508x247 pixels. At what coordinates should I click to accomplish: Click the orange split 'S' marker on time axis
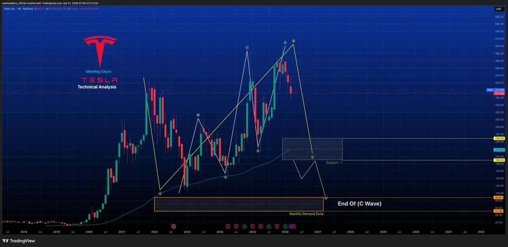(x=173, y=226)
